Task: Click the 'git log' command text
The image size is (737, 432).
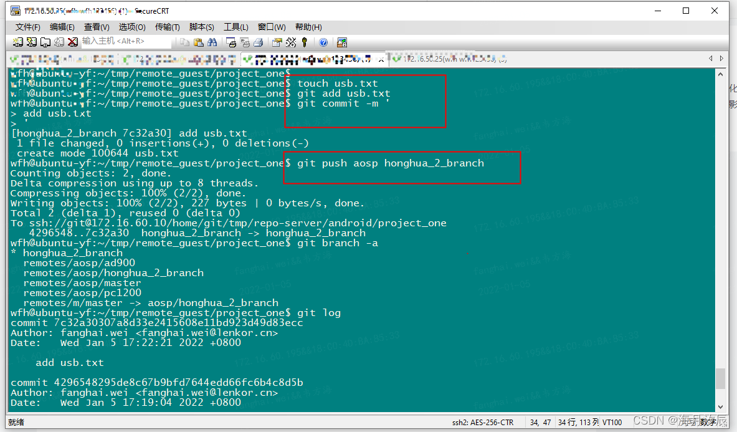Action: pos(319,312)
